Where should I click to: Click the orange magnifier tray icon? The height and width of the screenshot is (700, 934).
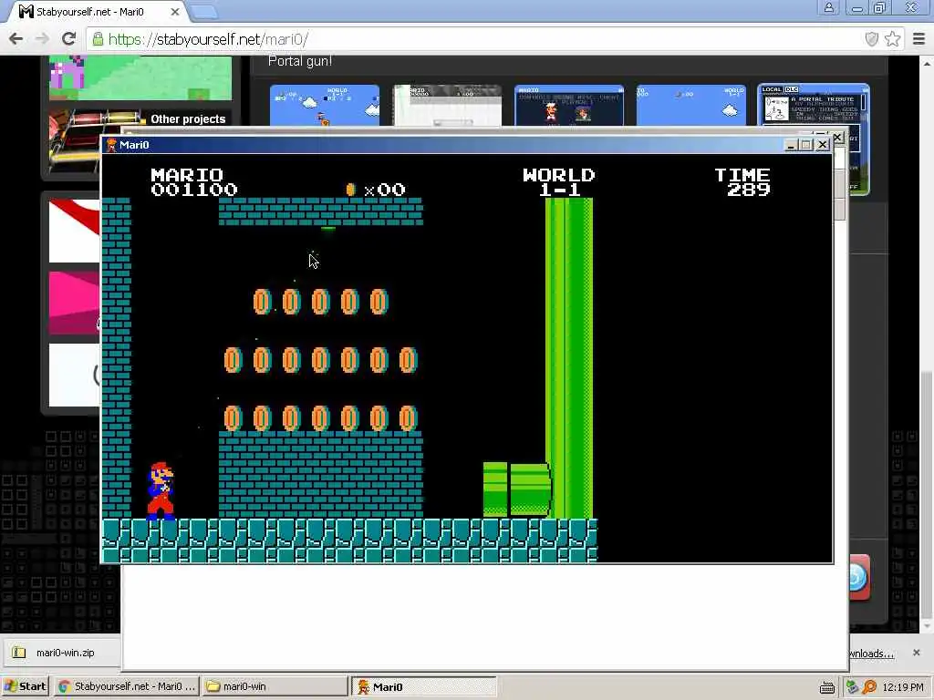click(x=869, y=687)
